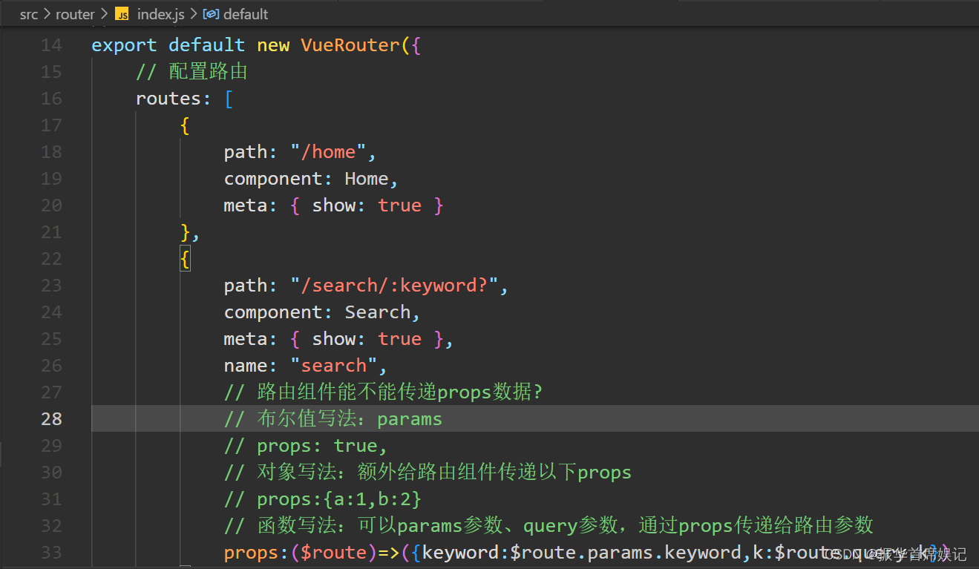Place cursor on "true" in line 20 meta
This screenshot has height=569, width=979.
pos(400,205)
